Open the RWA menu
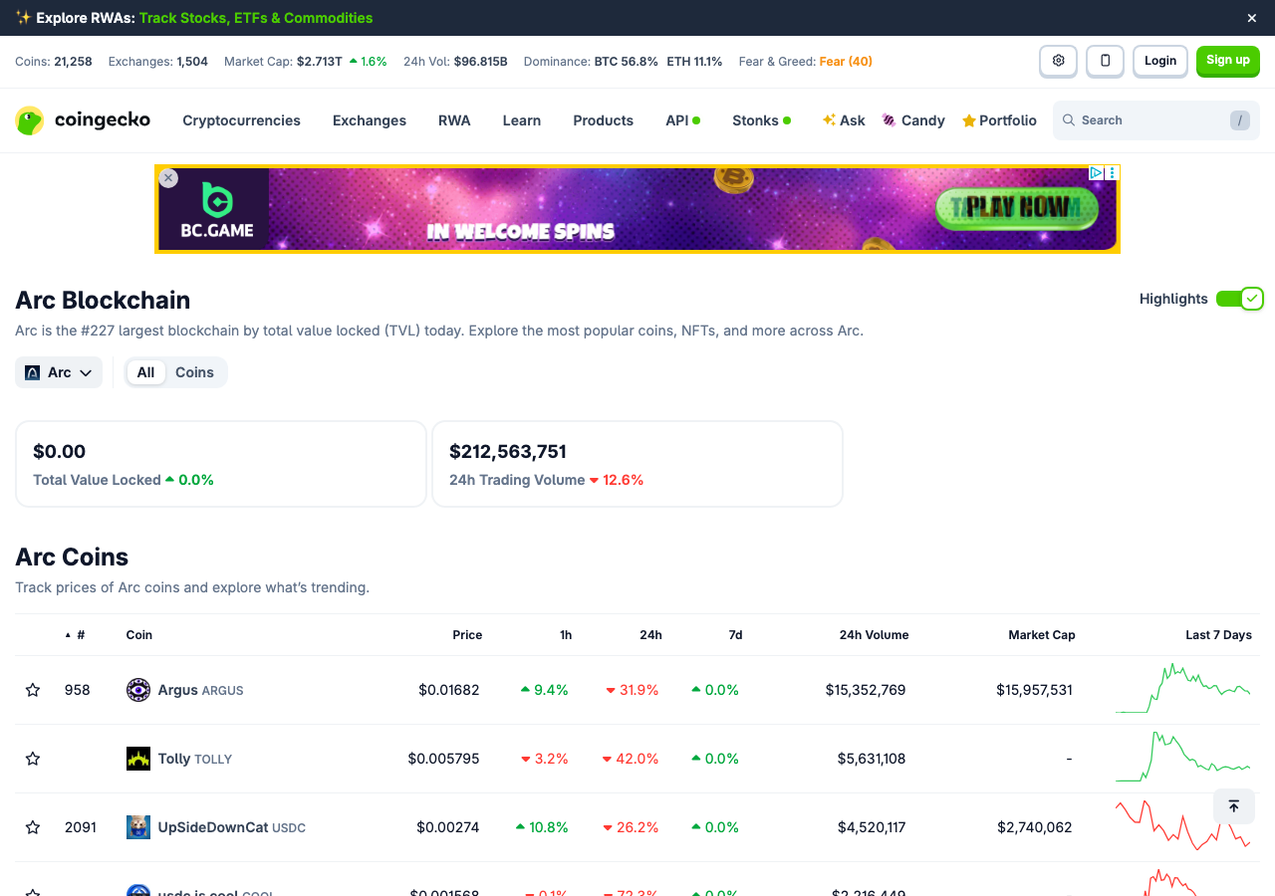Viewport: 1275px width, 896px height. (x=454, y=120)
